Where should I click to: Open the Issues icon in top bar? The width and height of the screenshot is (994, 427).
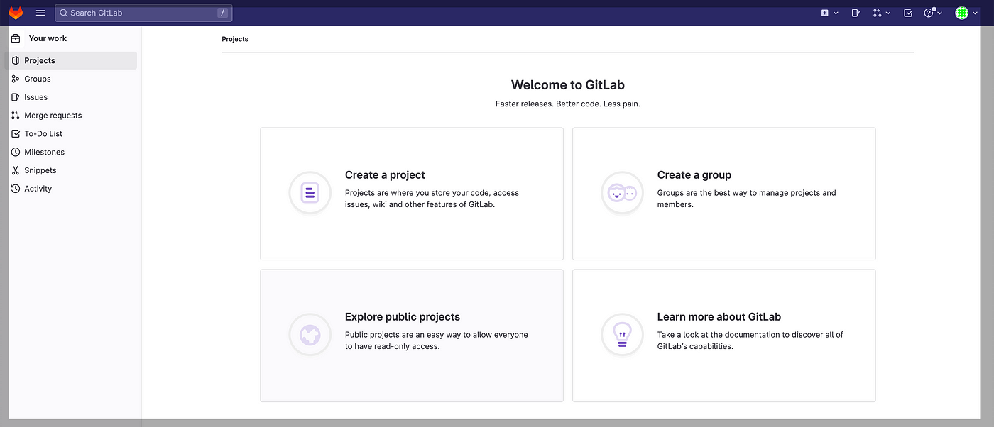(856, 13)
